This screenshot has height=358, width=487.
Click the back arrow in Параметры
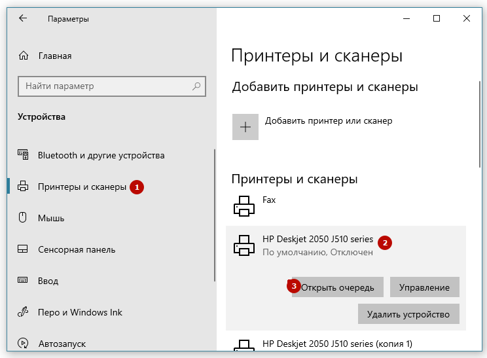pos(23,18)
